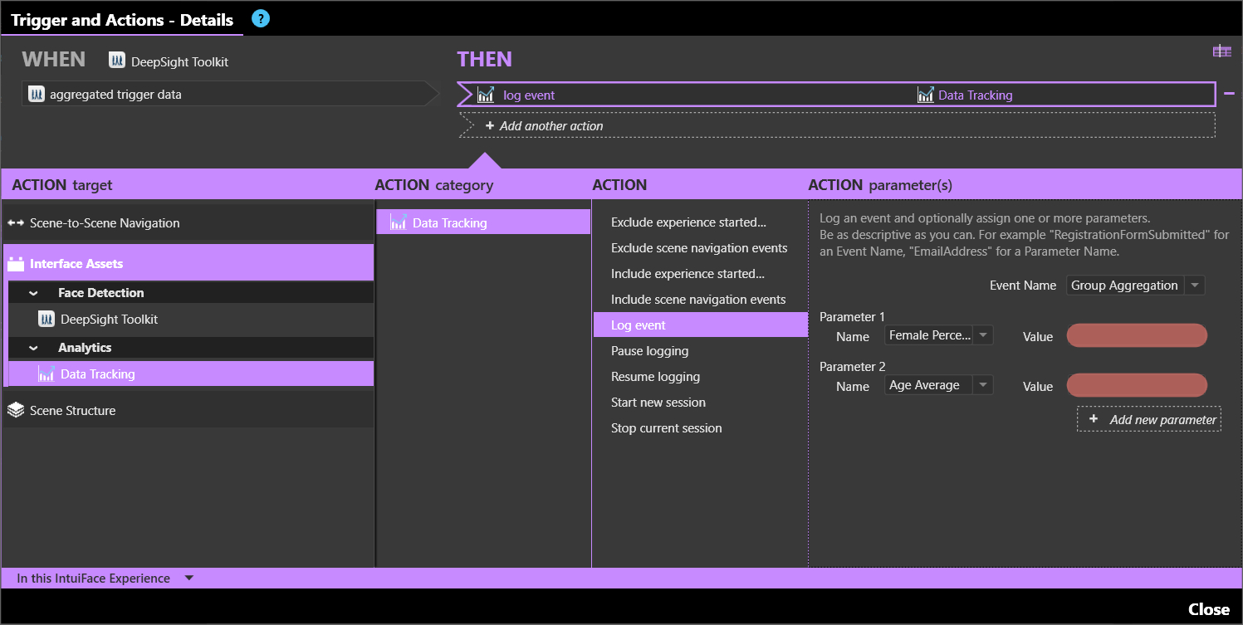Click the Data Tracking chart icon in the target list
The image size is (1243, 625).
coord(46,374)
